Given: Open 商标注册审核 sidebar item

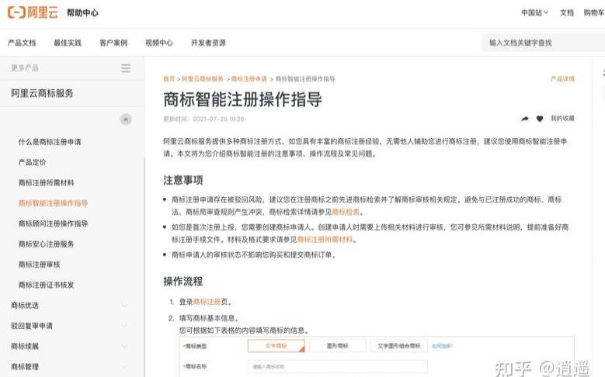Looking at the screenshot, I should tap(40, 265).
